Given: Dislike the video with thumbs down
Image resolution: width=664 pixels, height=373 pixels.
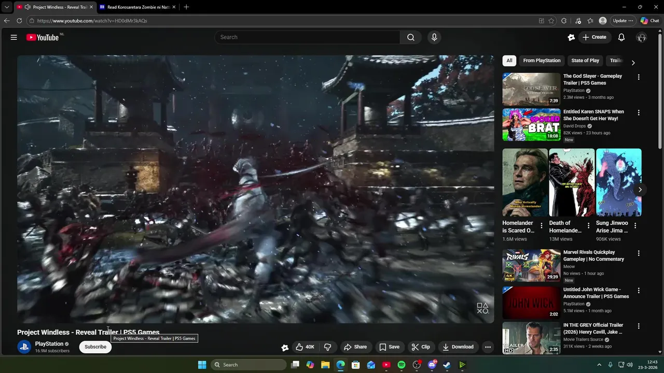Looking at the screenshot, I should [328, 347].
